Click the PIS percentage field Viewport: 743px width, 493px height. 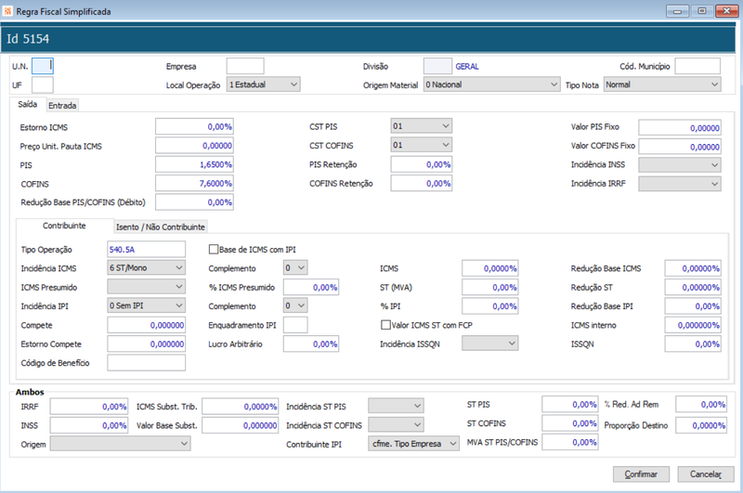(x=194, y=164)
